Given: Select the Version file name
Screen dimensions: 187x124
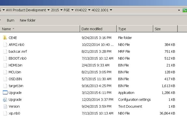Looking at the screenshot, I should [x=14, y=107].
